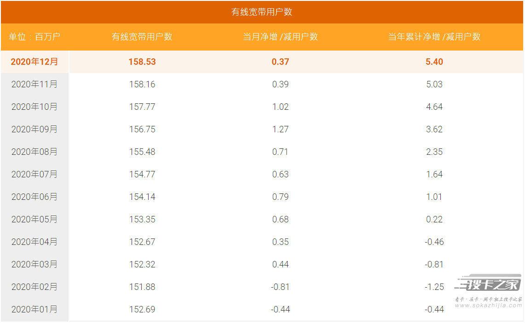525x323 pixels.
Task: Select the 2020年06月 row label
Action: tap(35, 197)
